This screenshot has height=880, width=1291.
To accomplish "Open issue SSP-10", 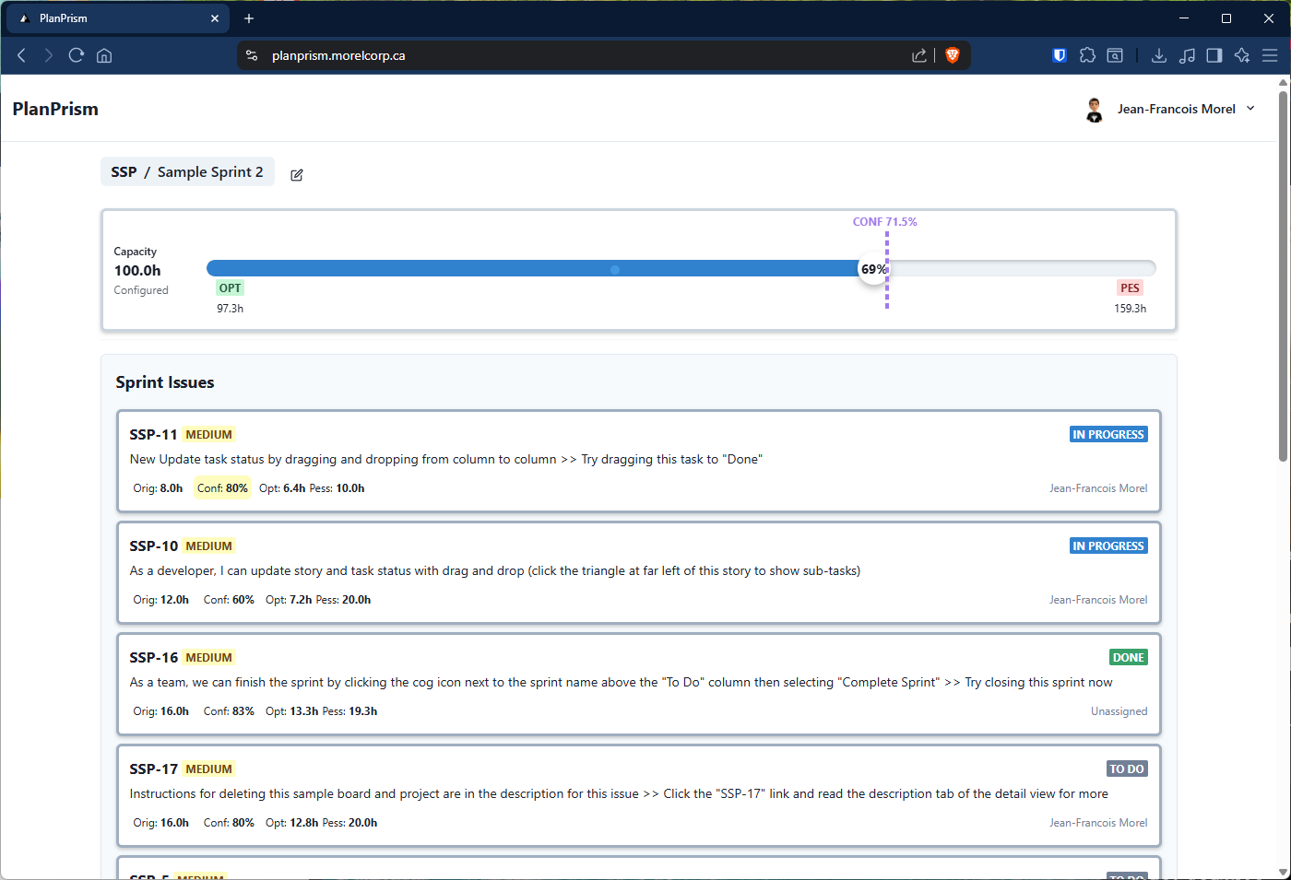I will [x=153, y=546].
